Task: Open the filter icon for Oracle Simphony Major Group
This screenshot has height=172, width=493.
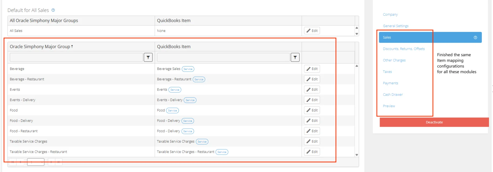Action: click(148, 57)
